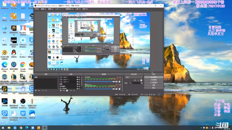This screenshot has width=232, height=130.
Task: Toggle visibility of the second text source
Action: coord(77,79)
